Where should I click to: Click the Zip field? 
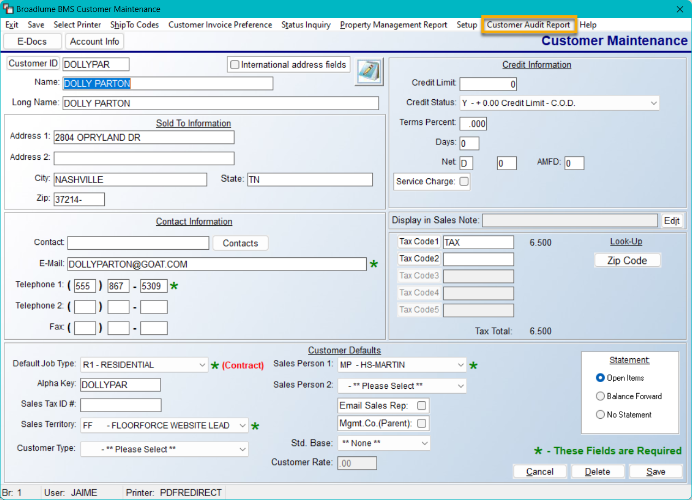point(79,199)
